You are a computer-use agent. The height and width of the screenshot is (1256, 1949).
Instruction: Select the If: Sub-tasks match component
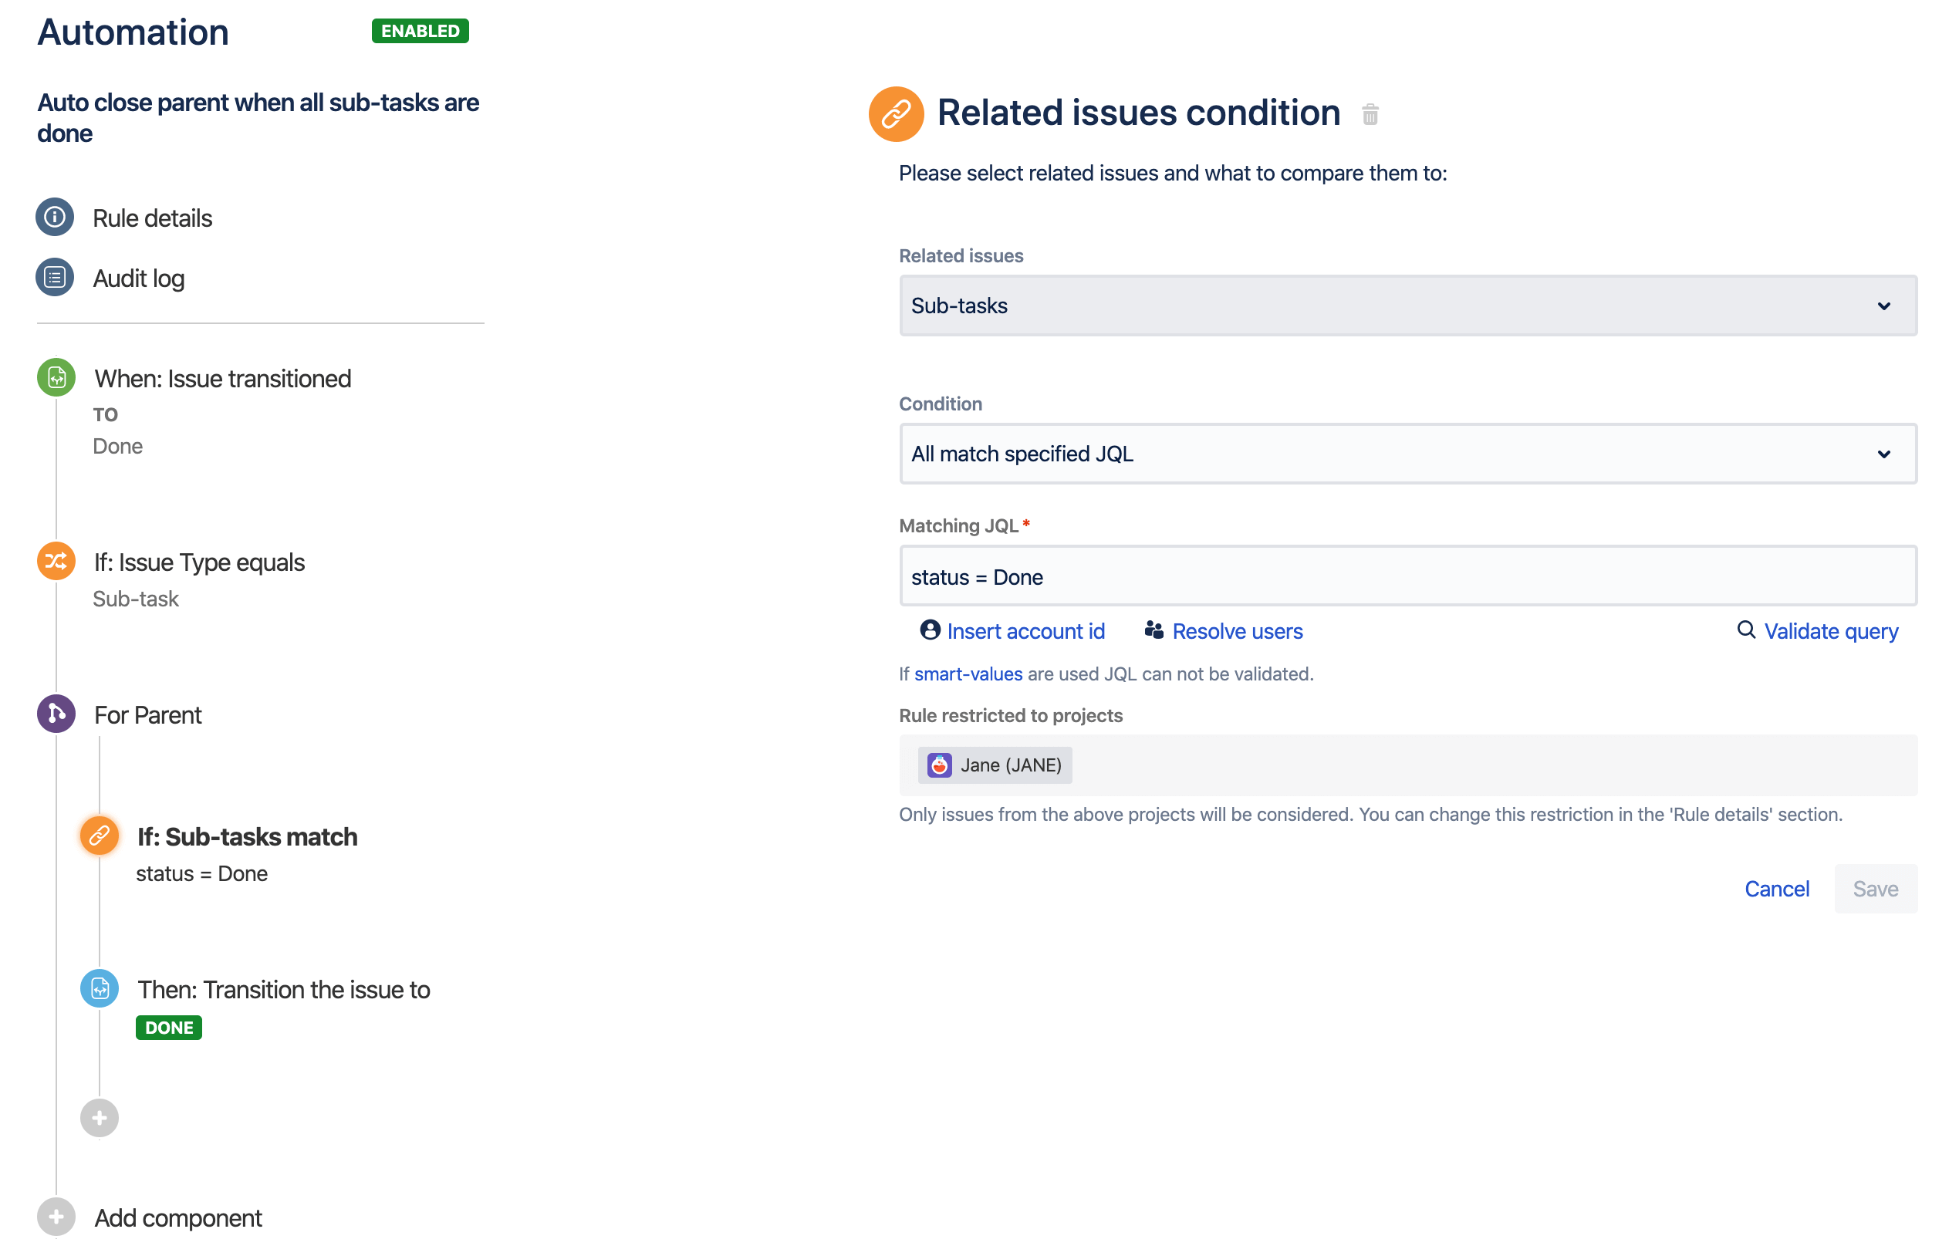coord(247,837)
